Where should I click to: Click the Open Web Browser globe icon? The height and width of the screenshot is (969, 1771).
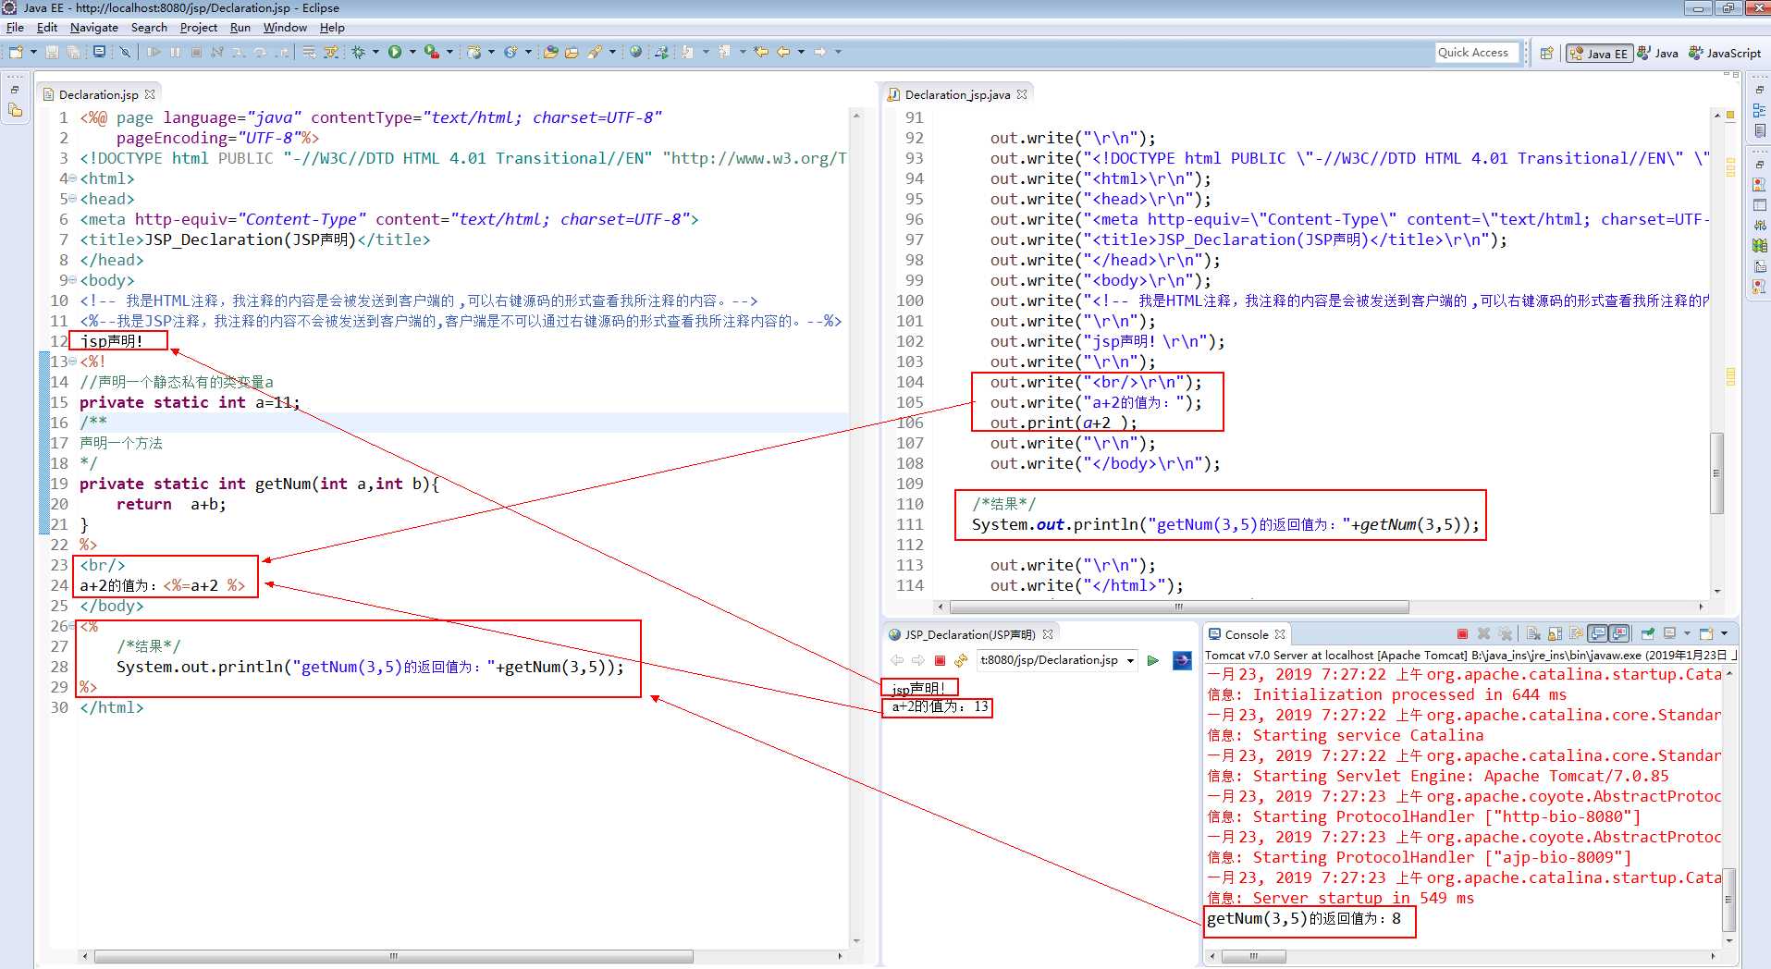pos(635,52)
